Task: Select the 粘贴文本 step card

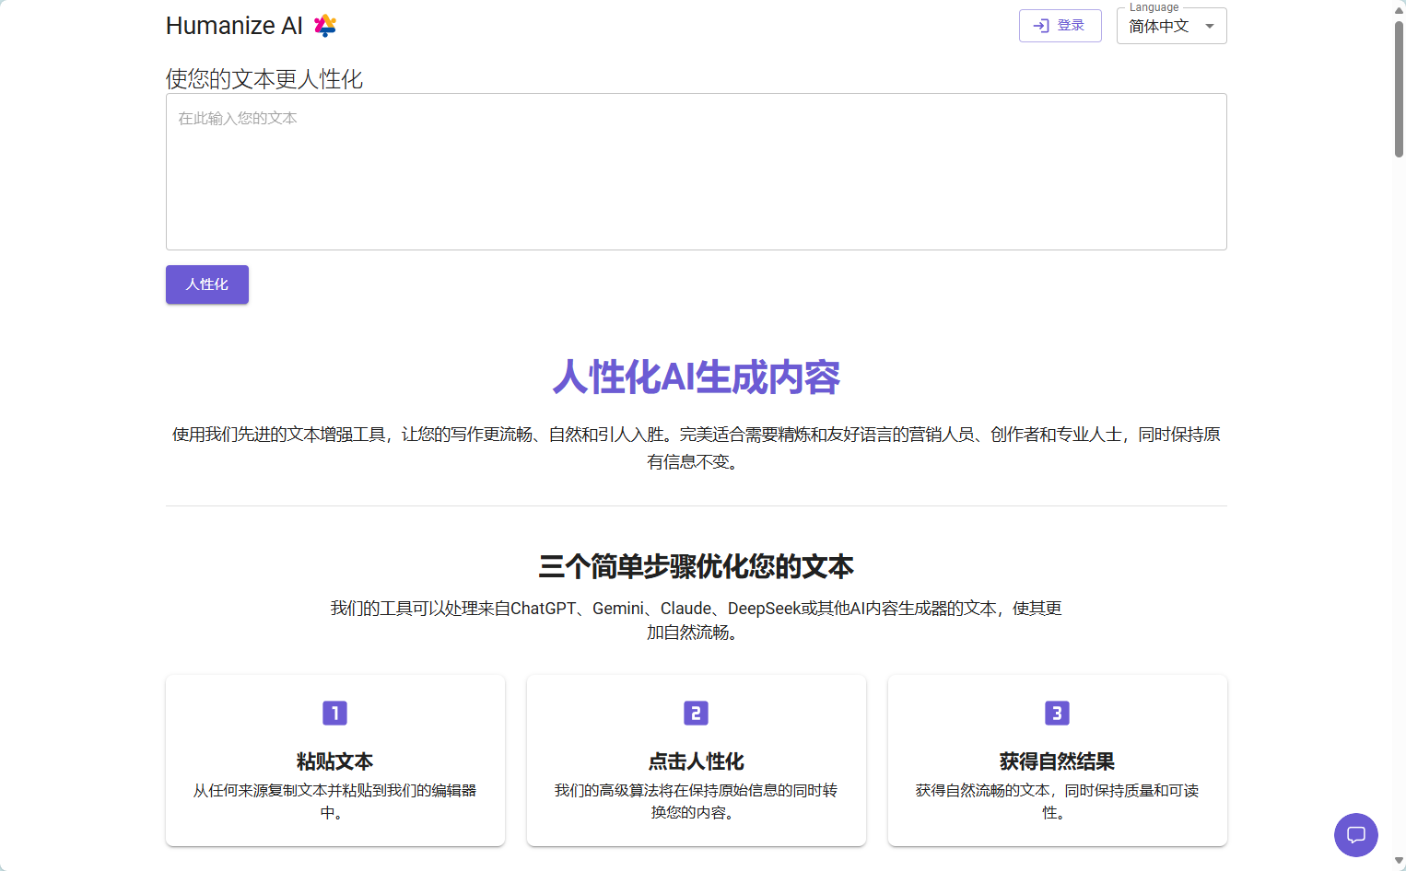Action: 335,761
